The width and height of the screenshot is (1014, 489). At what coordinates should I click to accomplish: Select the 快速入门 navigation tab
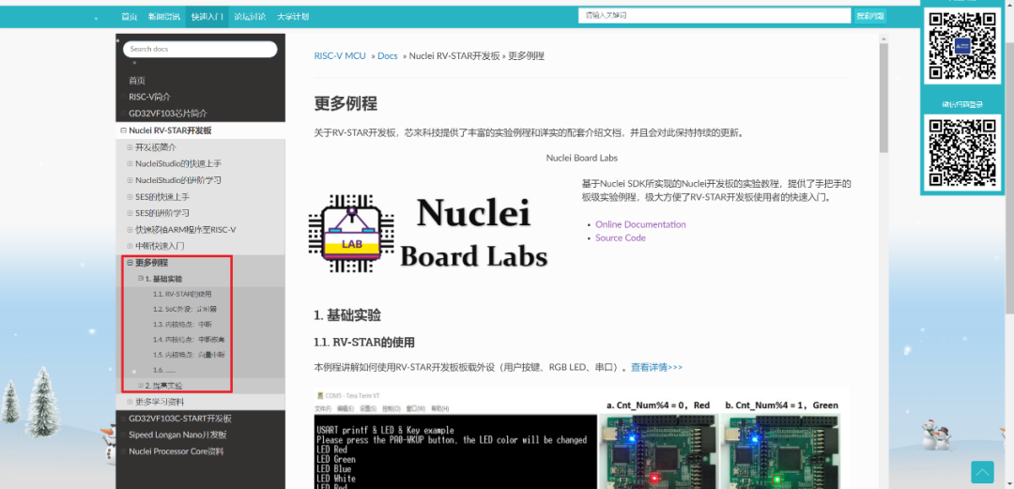click(207, 16)
